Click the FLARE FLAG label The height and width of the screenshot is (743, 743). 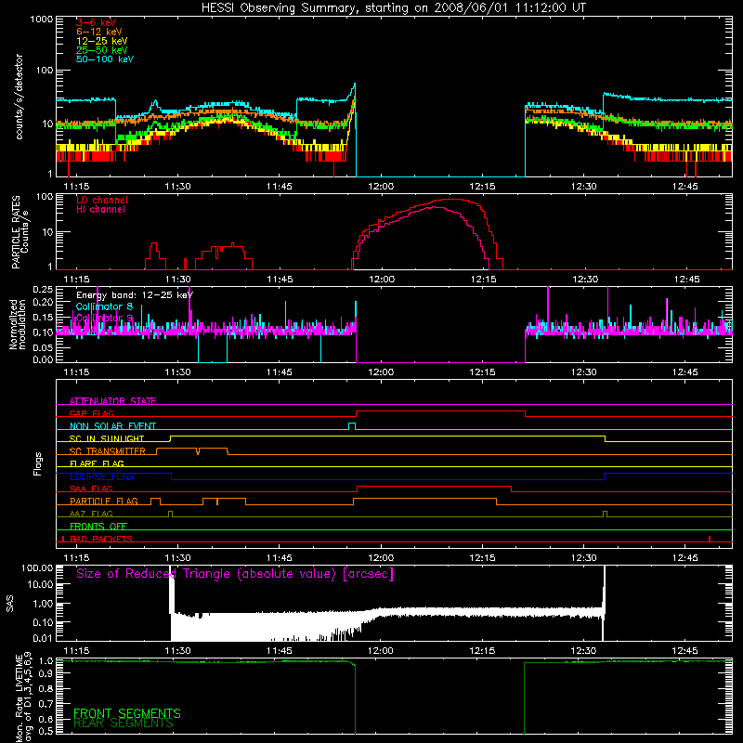coord(97,463)
